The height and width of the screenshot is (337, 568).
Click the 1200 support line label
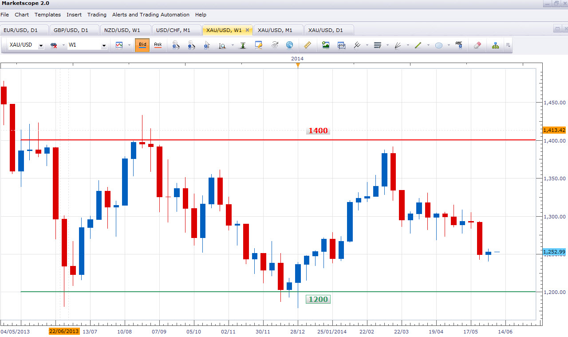pyautogui.click(x=318, y=299)
